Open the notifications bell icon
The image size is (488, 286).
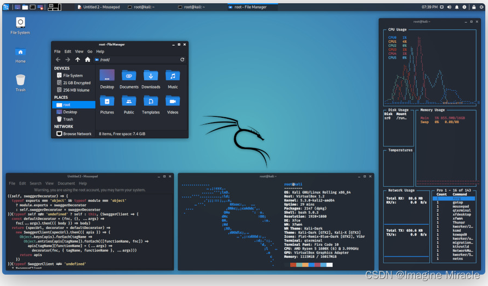click(x=456, y=7)
